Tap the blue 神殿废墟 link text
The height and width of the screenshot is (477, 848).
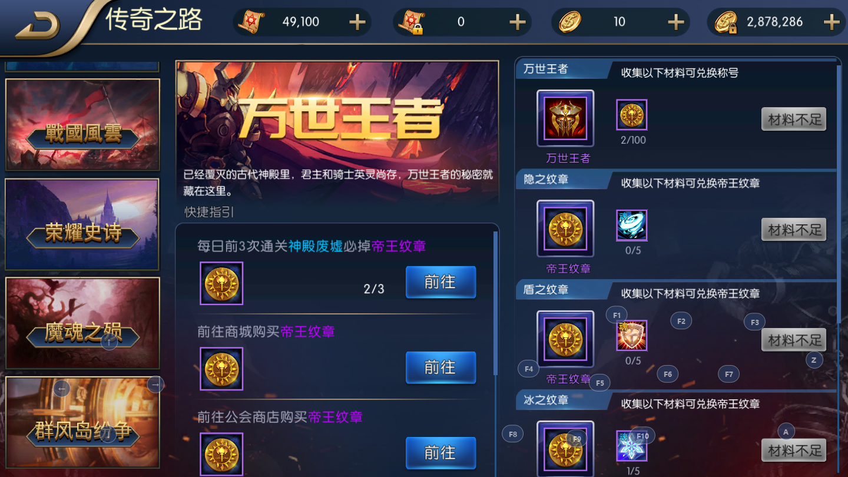coord(316,246)
